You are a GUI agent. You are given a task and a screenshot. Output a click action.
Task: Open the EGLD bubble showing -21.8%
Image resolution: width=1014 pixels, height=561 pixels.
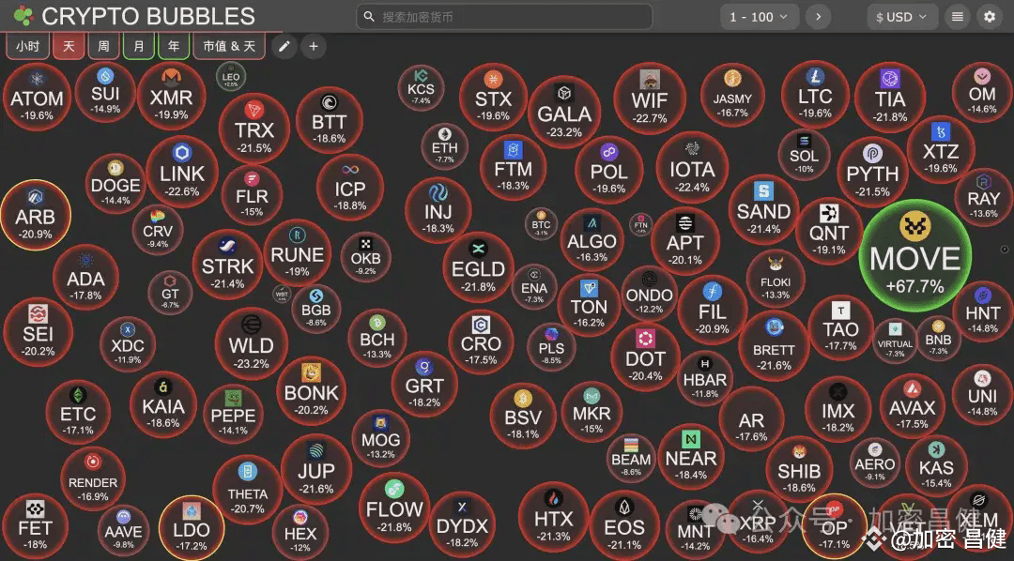coord(479,267)
